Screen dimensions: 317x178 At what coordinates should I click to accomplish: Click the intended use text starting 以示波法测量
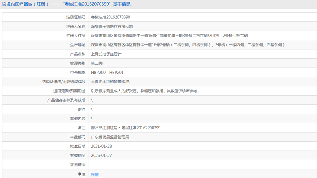coord(145,91)
